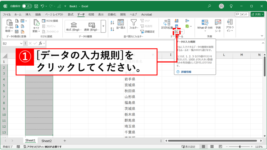Click the Save icon in title bar
267x150 pixels.
point(36,6)
